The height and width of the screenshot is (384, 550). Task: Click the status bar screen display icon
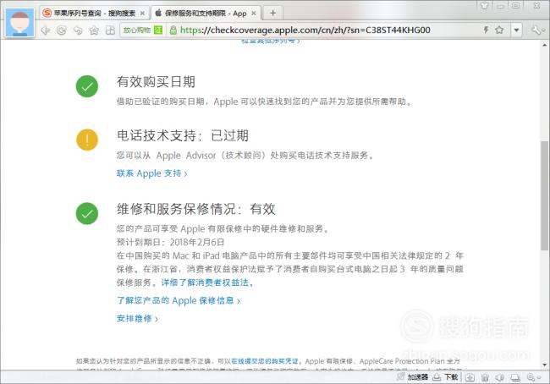(x=515, y=377)
